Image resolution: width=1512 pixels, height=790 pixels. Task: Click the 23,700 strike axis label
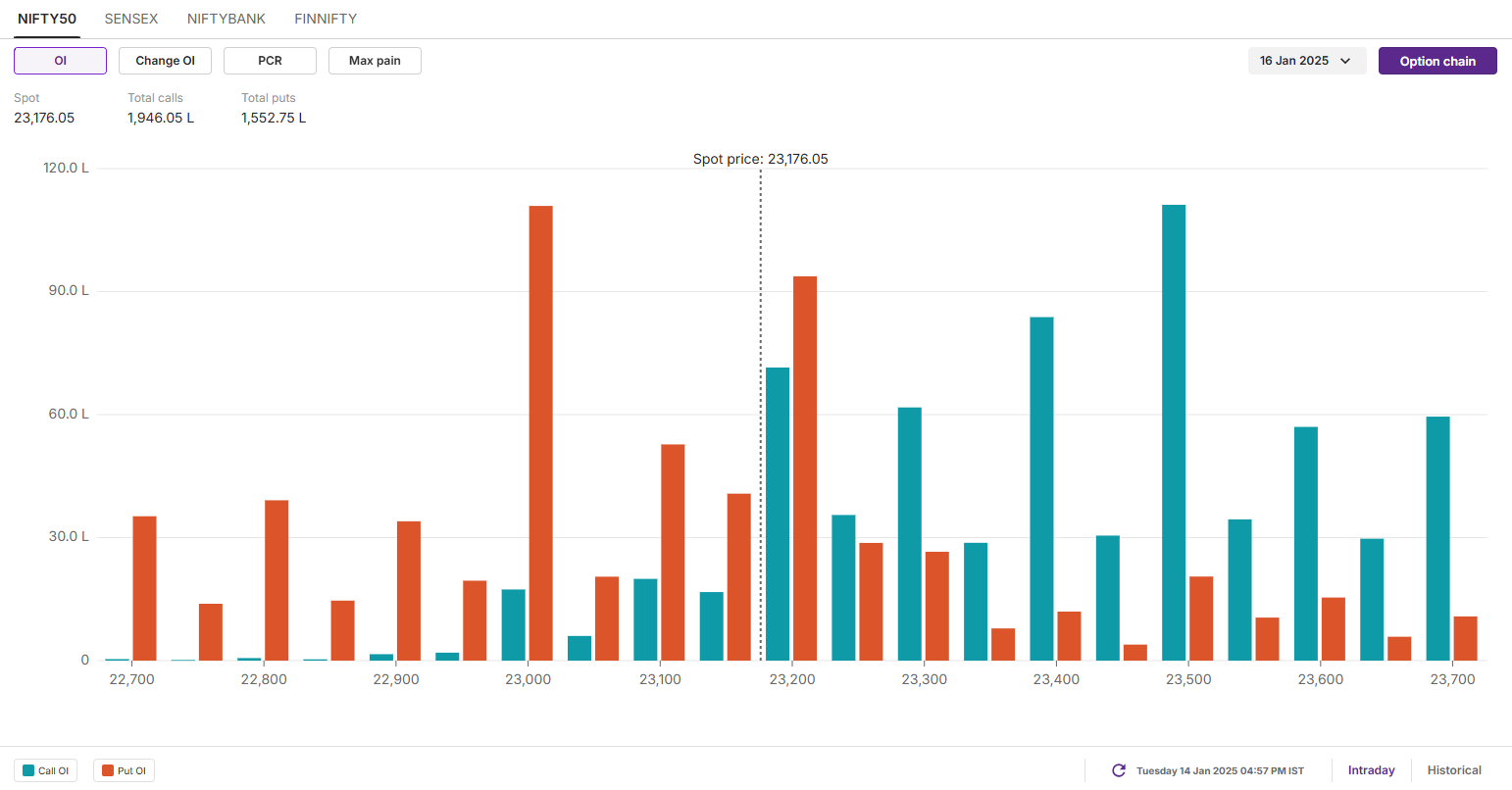(1452, 679)
